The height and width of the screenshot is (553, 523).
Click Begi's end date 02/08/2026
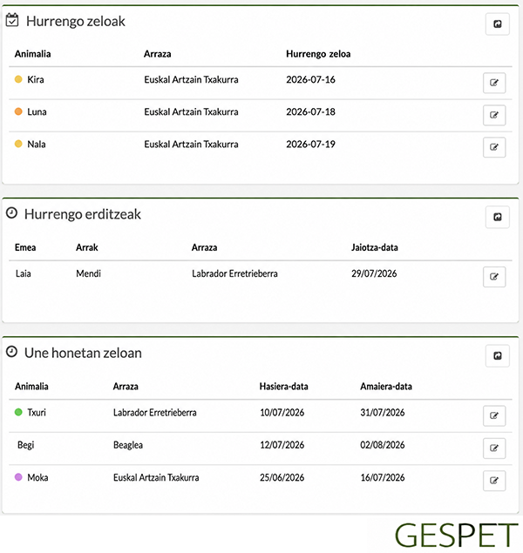383,445
